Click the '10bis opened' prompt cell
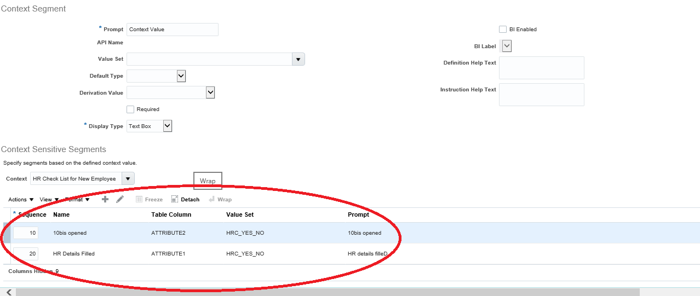The width and height of the screenshot is (700, 296). click(x=364, y=233)
